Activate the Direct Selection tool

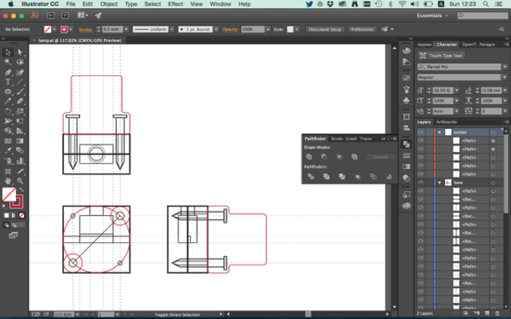(x=20, y=52)
